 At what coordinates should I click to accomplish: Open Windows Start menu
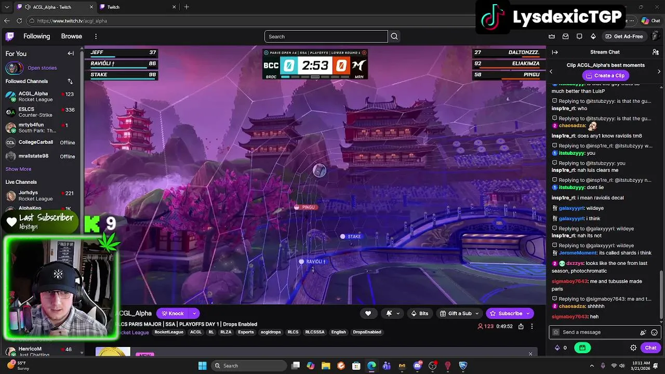click(x=202, y=366)
